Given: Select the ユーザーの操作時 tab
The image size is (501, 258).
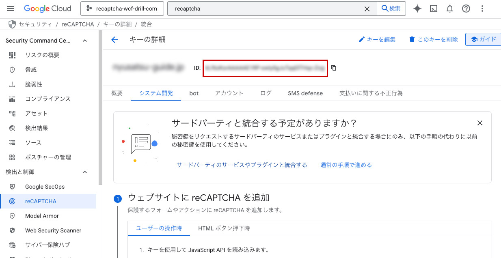Looking at the screenshot, I should [x=159, y=228].
